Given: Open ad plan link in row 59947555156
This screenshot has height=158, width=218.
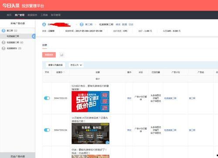Looking at the screenshot, I should [170, 130].
